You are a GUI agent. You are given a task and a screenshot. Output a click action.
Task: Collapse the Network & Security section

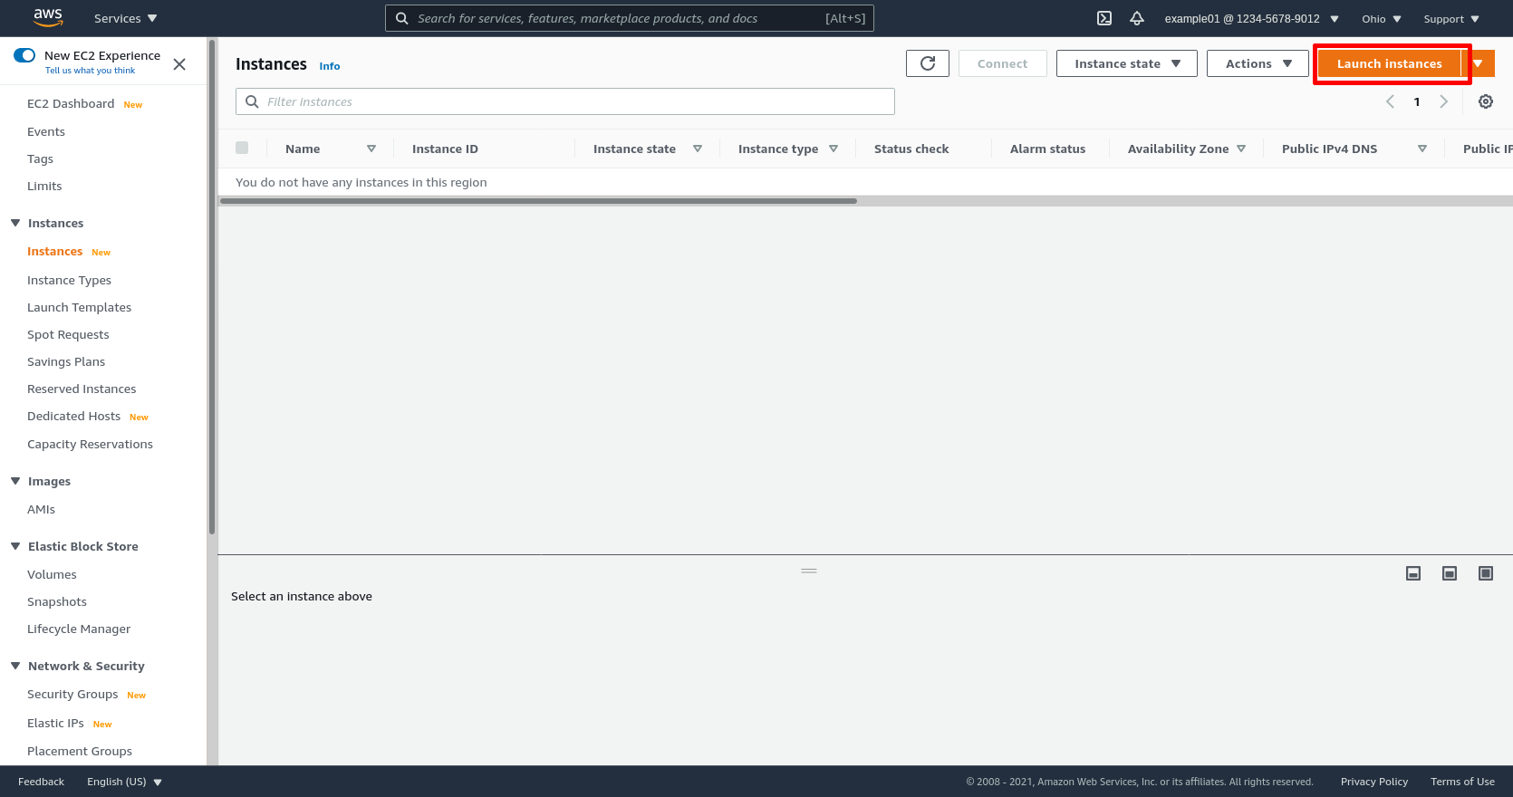[15, 666]
